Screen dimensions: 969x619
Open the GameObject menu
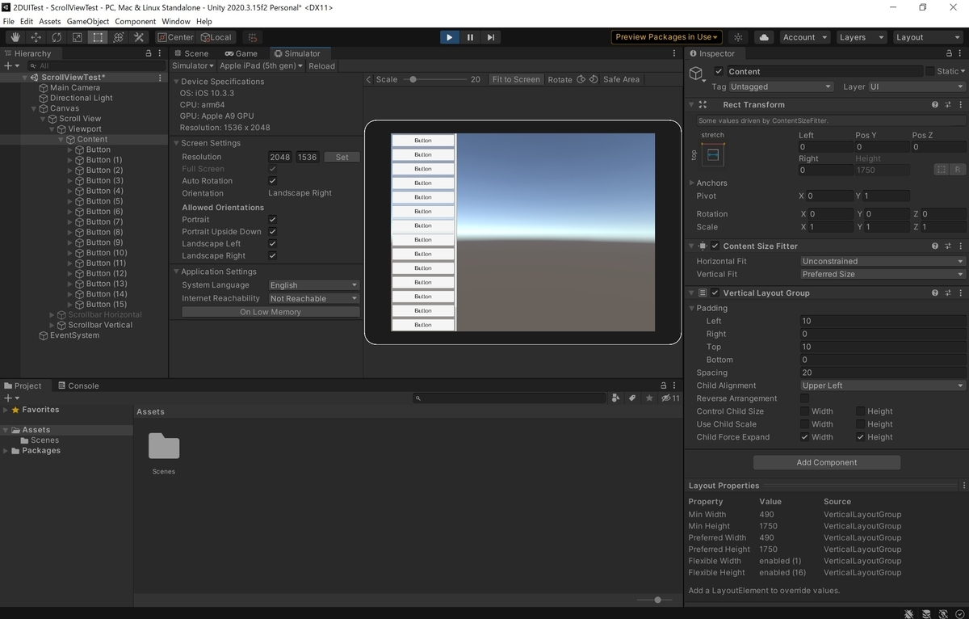tap(87, 22)
